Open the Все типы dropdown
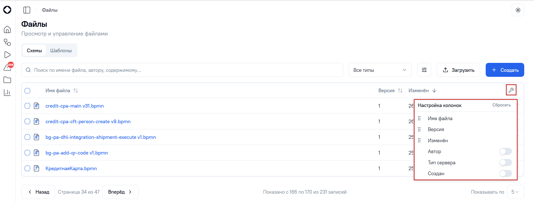This screenshot has height=202, width=534. 380,70
